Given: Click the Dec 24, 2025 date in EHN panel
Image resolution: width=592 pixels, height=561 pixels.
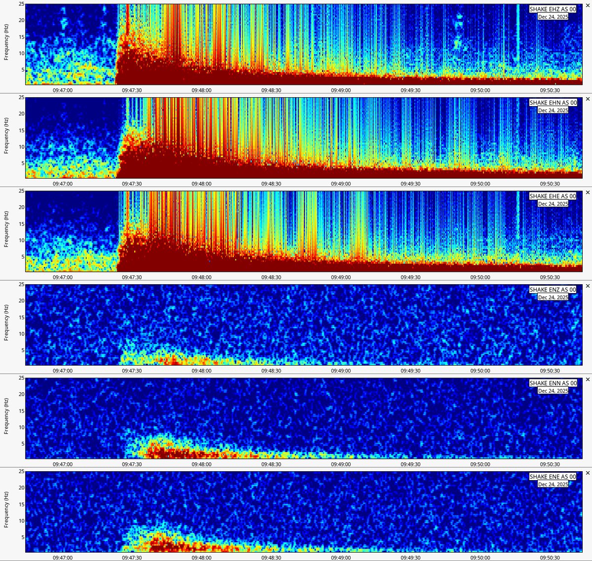Looking at the screenshot, I should [x=553, y=110].
